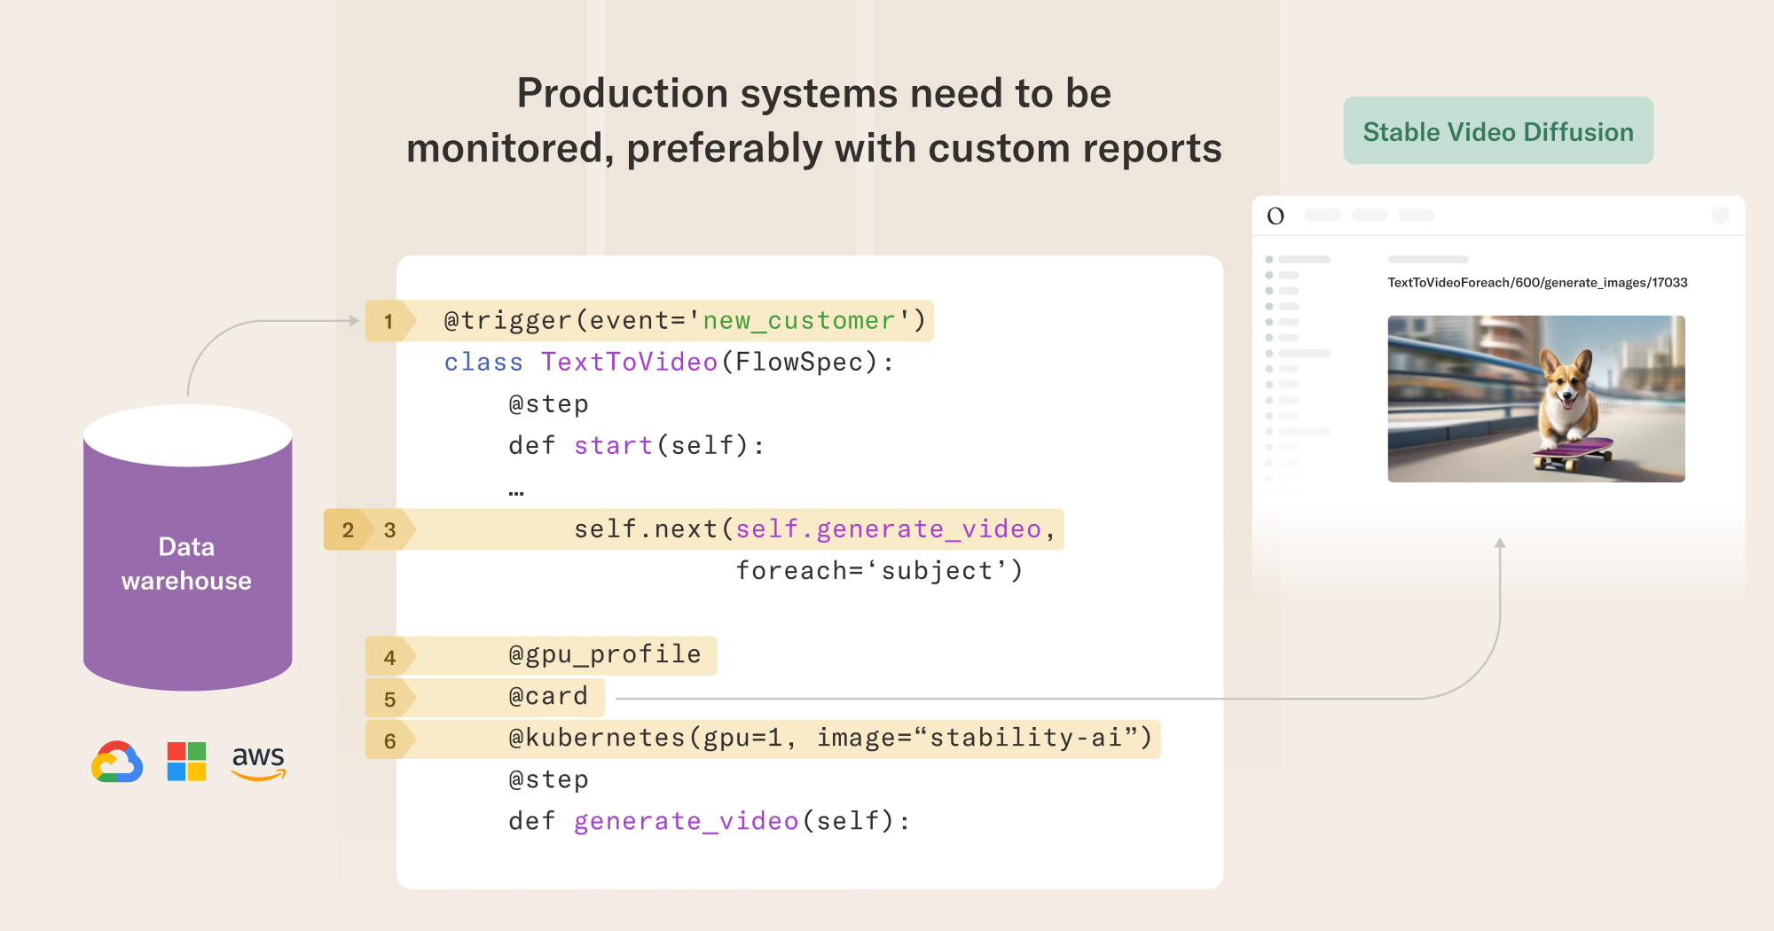
Task: Click the def generate_video(self): line
Action: (709, 821)
